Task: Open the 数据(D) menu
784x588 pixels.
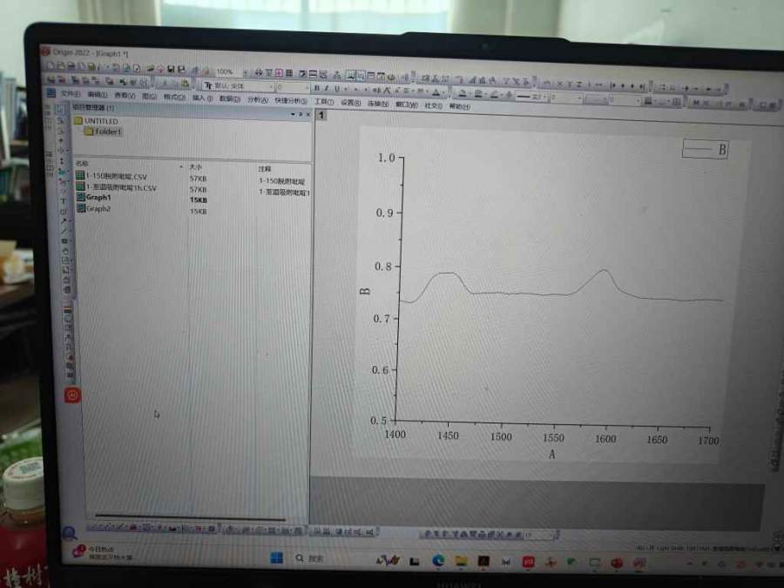Action: [230, 98]
